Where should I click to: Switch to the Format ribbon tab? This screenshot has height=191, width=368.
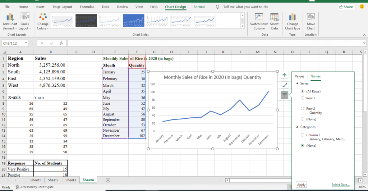(x=199, y=7)
